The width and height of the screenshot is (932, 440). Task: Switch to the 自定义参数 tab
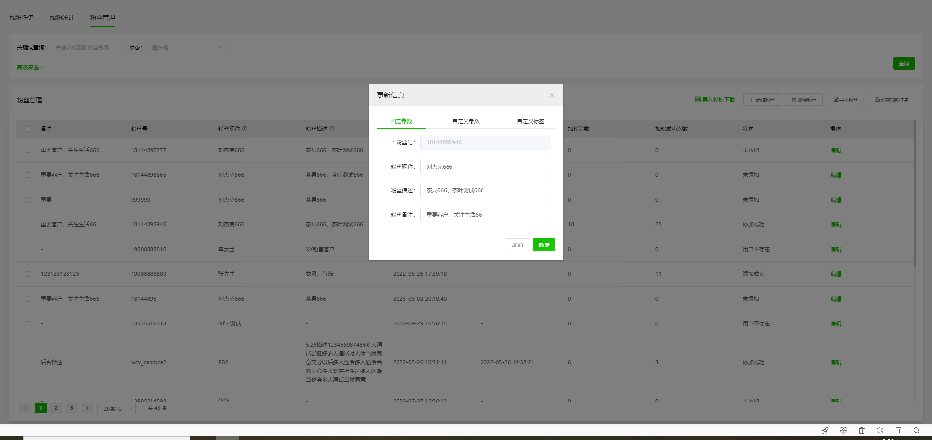click(x=466, y=121)
